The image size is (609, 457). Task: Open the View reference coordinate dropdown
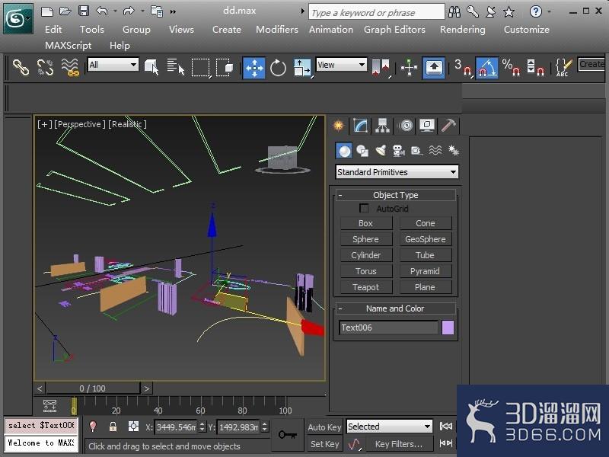(341, 65)
